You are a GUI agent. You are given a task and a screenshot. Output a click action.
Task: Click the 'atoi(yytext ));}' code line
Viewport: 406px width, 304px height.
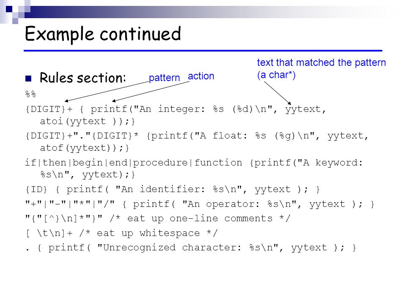click(87, 121)
